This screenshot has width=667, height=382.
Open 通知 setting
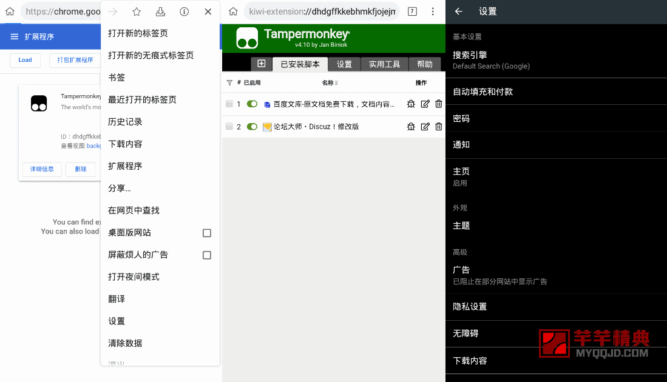click(556, 145)
